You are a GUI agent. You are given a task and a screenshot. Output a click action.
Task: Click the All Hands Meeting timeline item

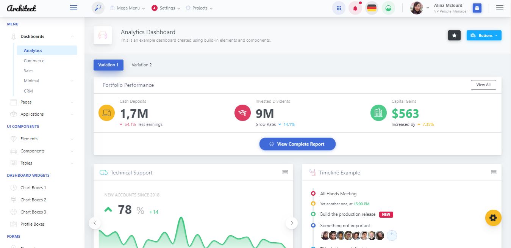(338, 194)
